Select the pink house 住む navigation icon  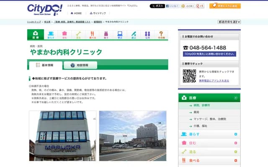click(64, 35)
